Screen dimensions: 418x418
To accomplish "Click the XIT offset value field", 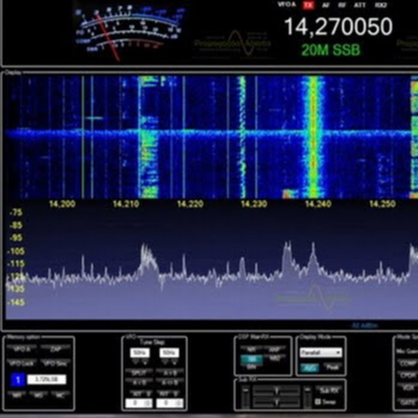I will (139, 403).
